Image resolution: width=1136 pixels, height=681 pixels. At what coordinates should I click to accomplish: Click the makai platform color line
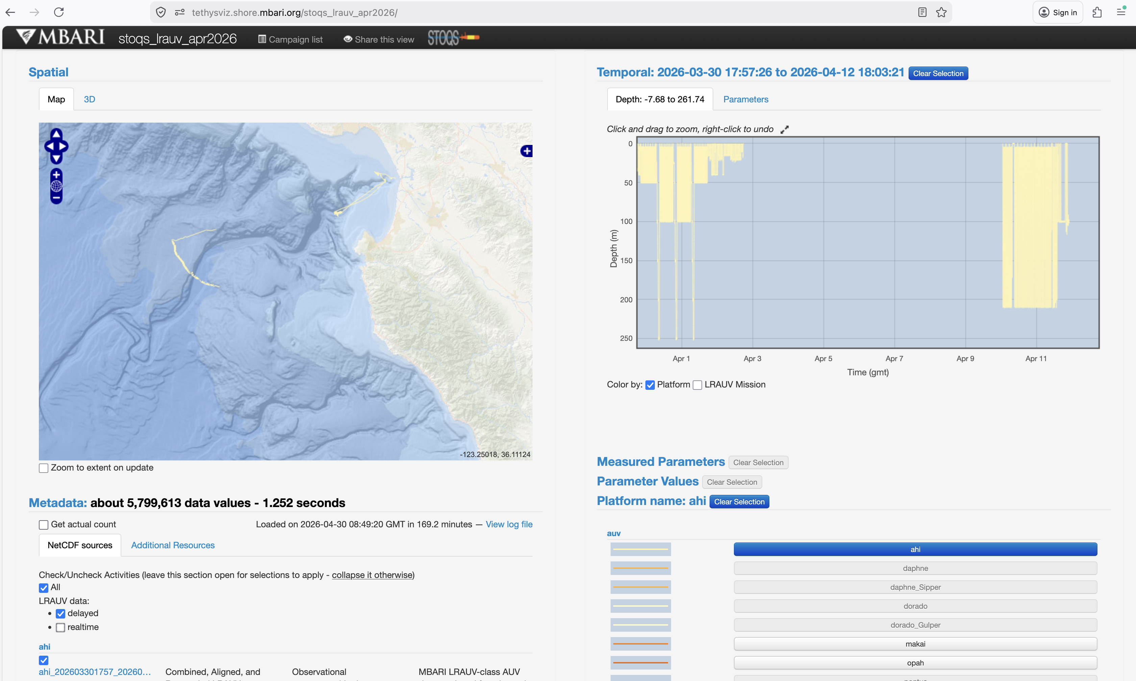(640, 644)
